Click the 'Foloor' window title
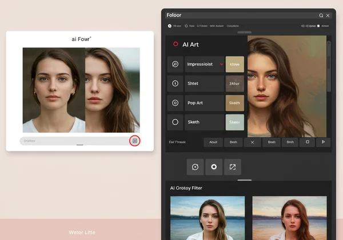This screenshot has width=343, height=240. (x=174, y=15)
